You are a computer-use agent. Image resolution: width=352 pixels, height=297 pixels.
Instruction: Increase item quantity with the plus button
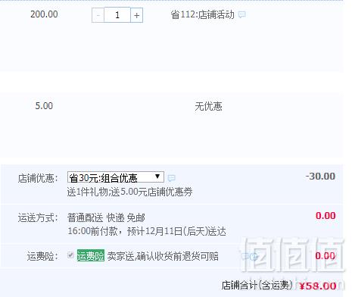(x=137, y=15)
